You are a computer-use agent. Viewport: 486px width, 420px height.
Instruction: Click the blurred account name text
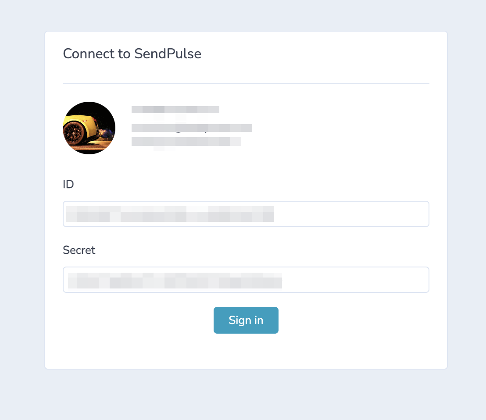coord(175,109)
